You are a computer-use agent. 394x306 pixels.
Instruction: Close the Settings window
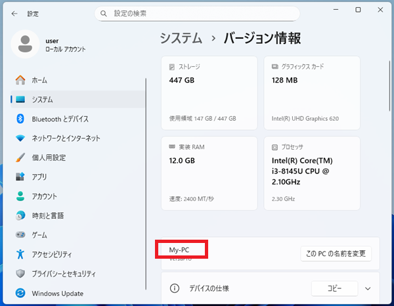pos(380,10)
